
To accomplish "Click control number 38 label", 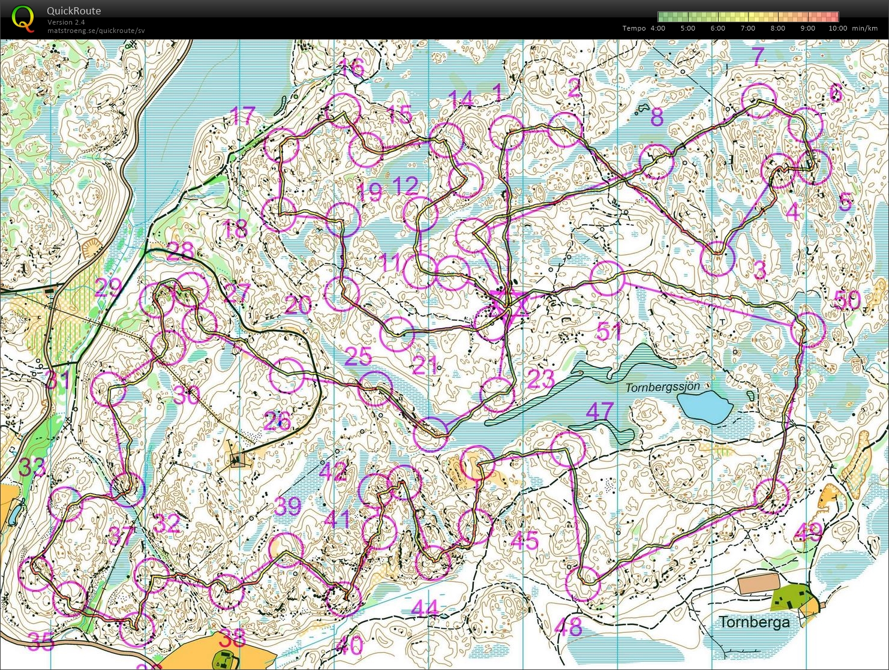I will 232,638.
